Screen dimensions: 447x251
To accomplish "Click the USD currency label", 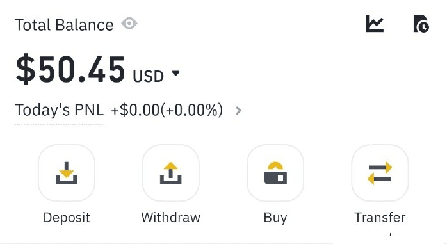I will coord(148,76).
